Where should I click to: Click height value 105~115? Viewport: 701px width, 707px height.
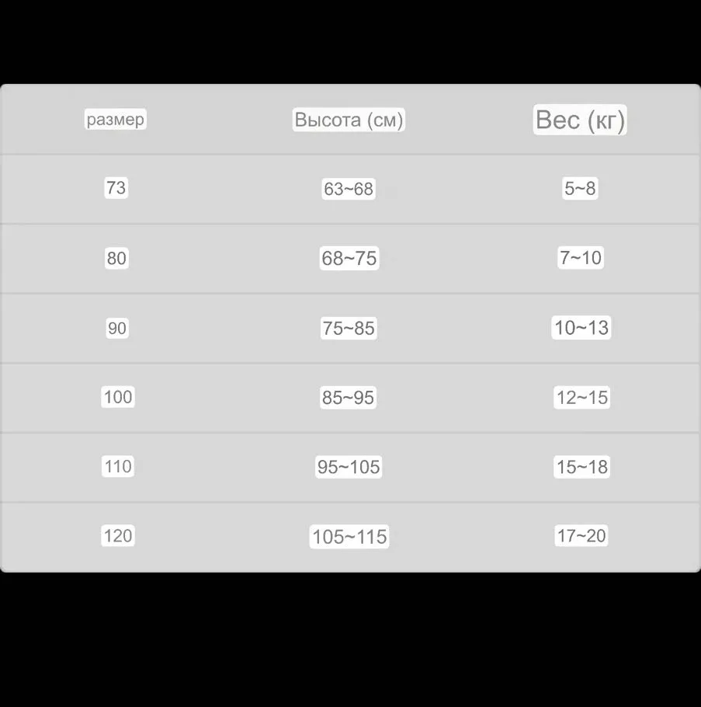[x=349, y=536]
